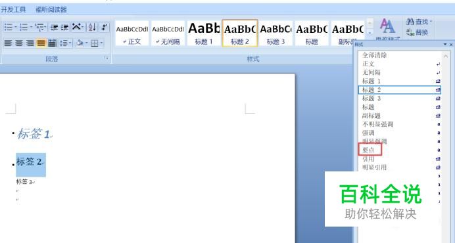
Task: Select 明显引用 in styles pane
Action: pos(400,167)
